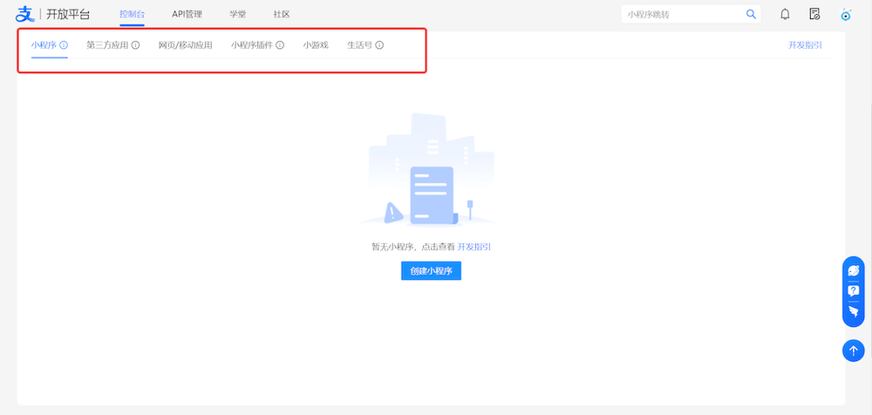Screen dimensions: 872x415
Task: Click the user avatar icon
Action: (845, 14)
